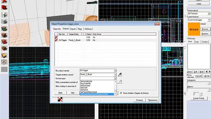Select the wireframe Vertex tool

click(x=4, y=62)
